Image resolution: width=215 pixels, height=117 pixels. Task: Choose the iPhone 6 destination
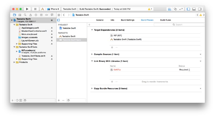pos(53,9)
